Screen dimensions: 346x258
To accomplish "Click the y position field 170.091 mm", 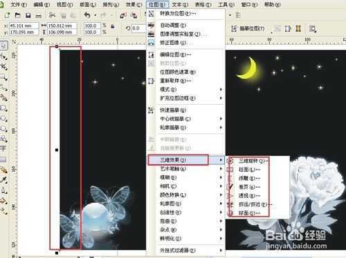I will point(24,32).
